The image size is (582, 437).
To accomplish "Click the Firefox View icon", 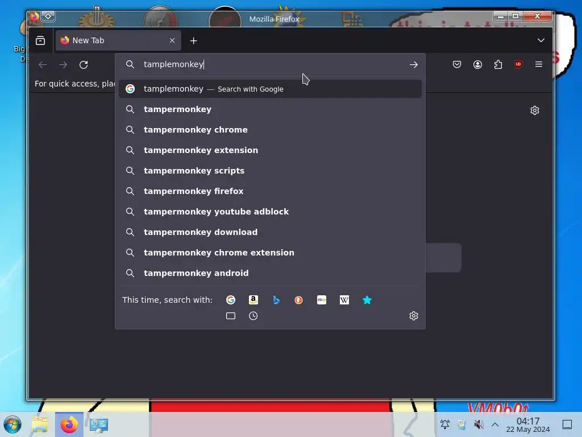I will [x=40, y=40].
